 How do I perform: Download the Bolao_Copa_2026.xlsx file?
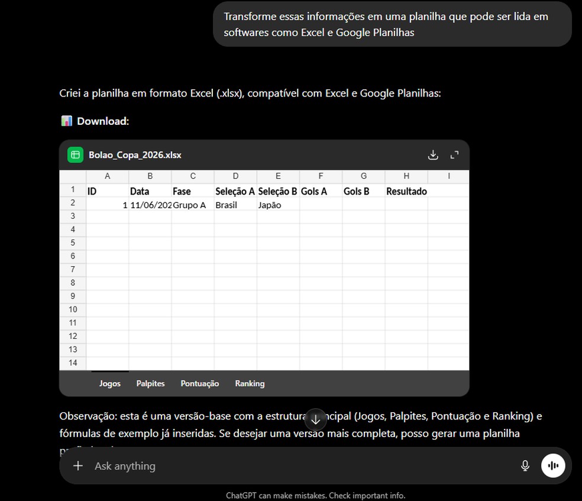pyautogui.click(x=433, y=155)
